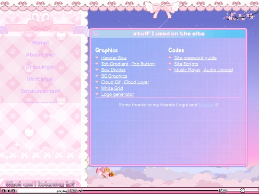The image size is (259, 194).
Task: Open the Site Scripts link
Action: pos(186,64)
